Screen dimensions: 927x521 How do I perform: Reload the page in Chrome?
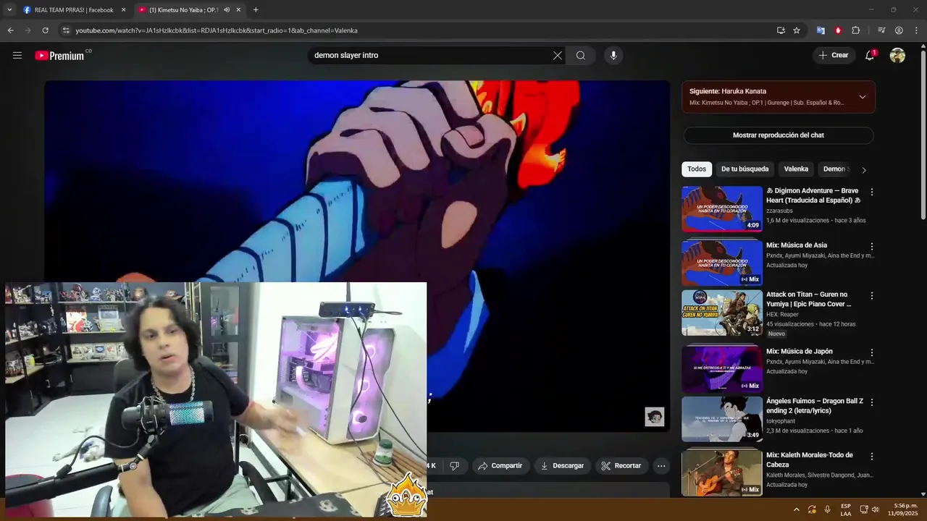tap(45, 30)
